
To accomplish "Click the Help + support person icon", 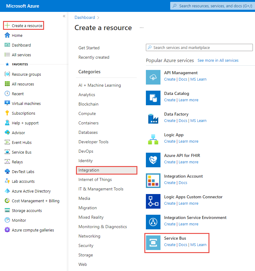I will [7, 123].
